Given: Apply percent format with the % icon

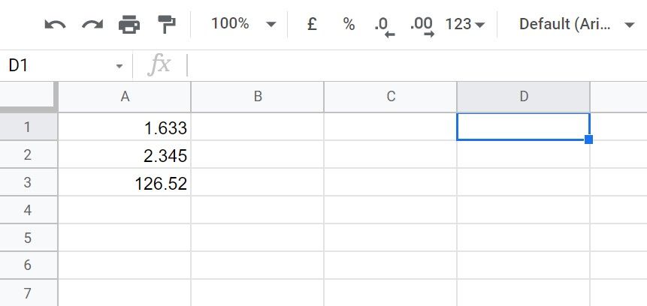Looking at the screenshot, I should coord(349,24).
